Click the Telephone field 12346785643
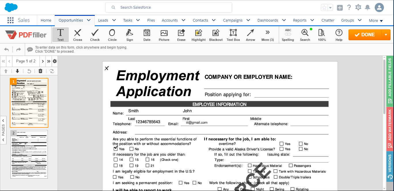This screenshot has width=394, height=191. click(148, 122)
